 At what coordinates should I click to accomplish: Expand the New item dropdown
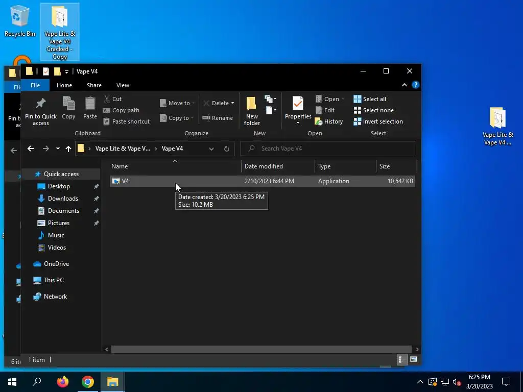tap(270, 99)
